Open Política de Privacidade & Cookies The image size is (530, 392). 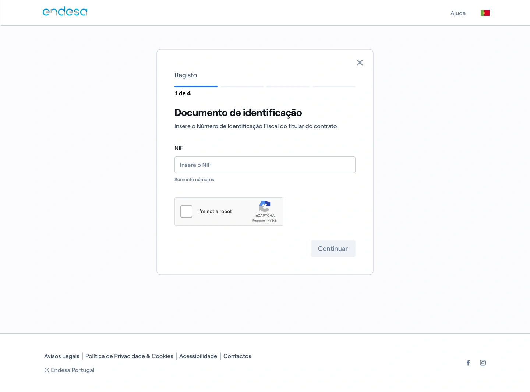129,356
